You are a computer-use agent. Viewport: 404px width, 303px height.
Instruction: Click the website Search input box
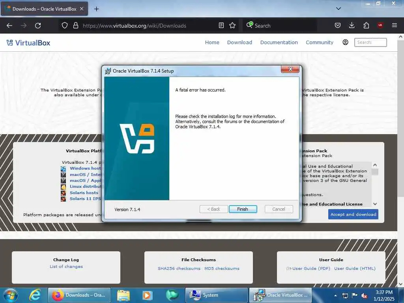370,42
